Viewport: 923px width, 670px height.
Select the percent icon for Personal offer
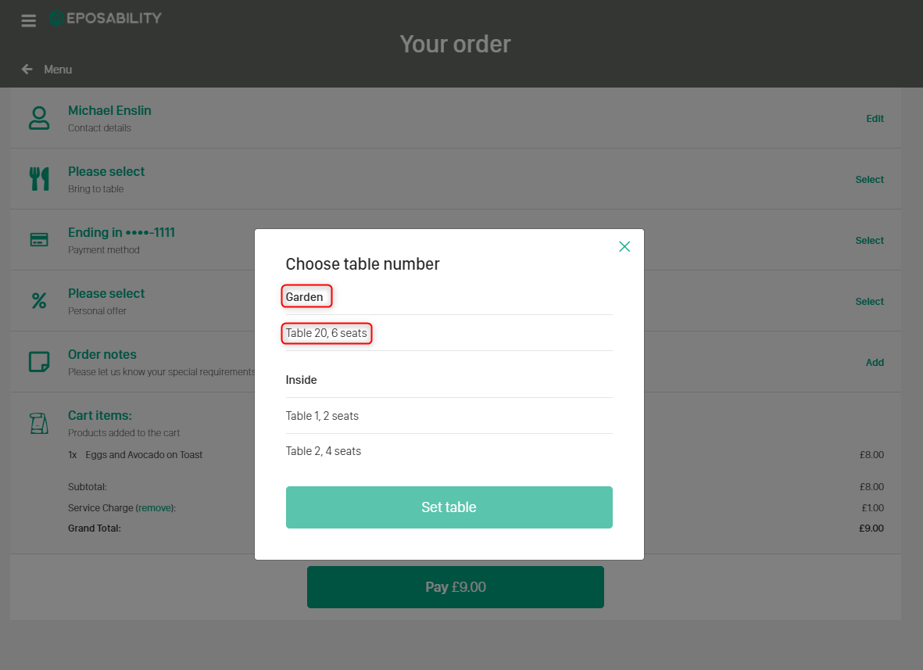pos(39,300)
